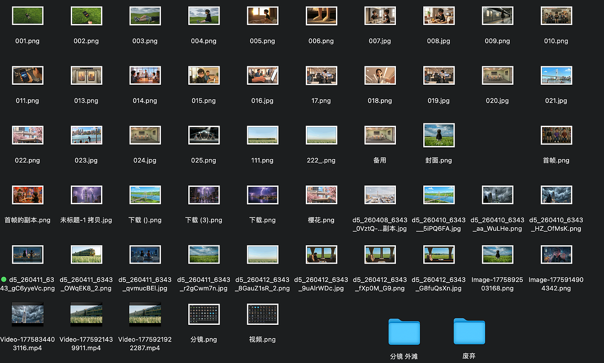This screenshot has height=363, width=604.
Task: Select the d5_260411_6343_gC6yyeVc.png thumbnail
Action: coord(27,254)
